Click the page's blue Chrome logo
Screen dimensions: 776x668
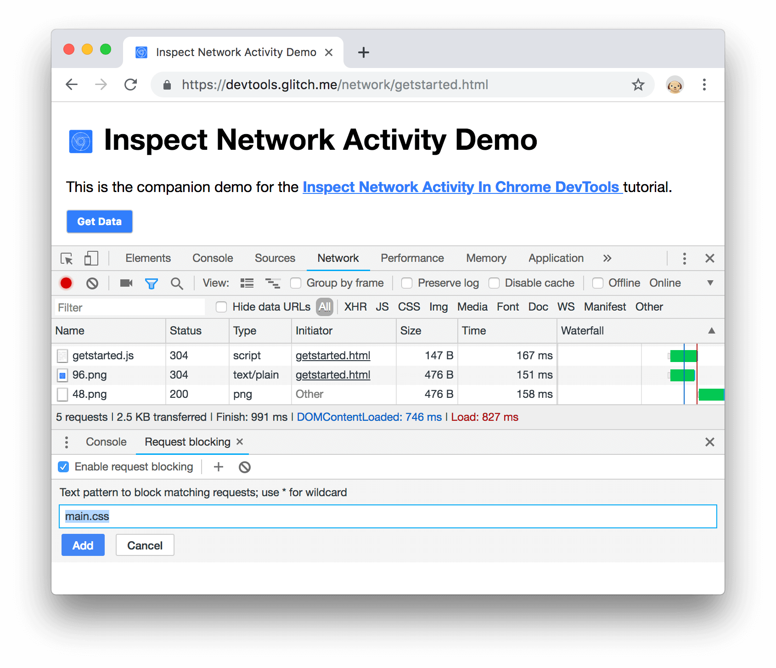pyautogui.click(x=81, y=142)
